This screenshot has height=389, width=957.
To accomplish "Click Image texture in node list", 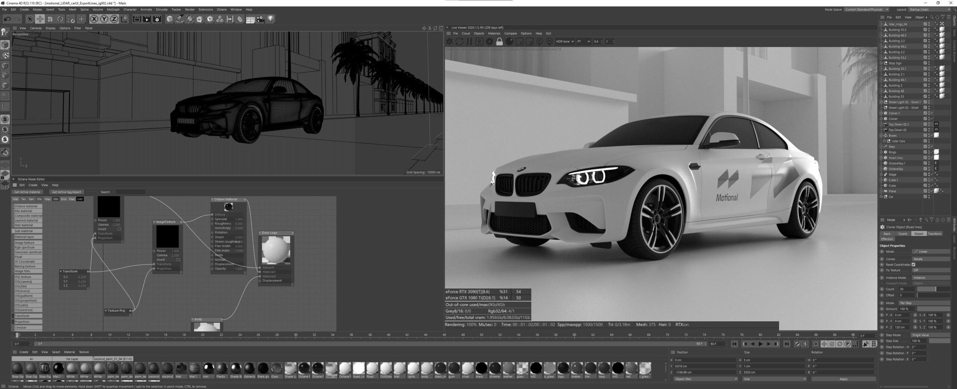I will click(28, 243).
